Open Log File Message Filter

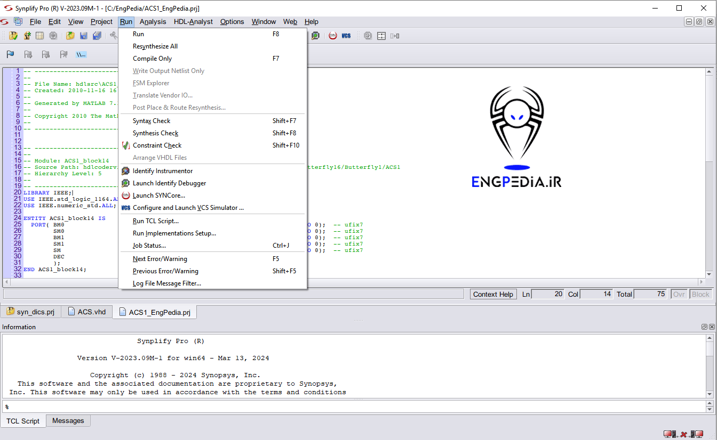[x=213, y=283]
